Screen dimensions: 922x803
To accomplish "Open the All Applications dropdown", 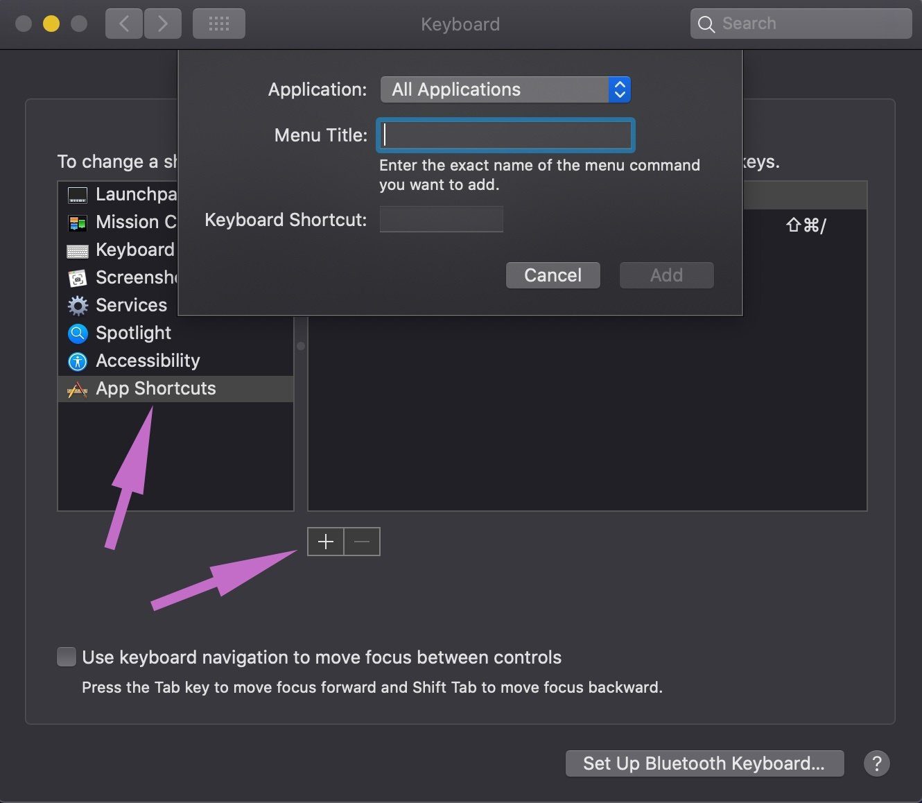I will click(x=505, y=89).
